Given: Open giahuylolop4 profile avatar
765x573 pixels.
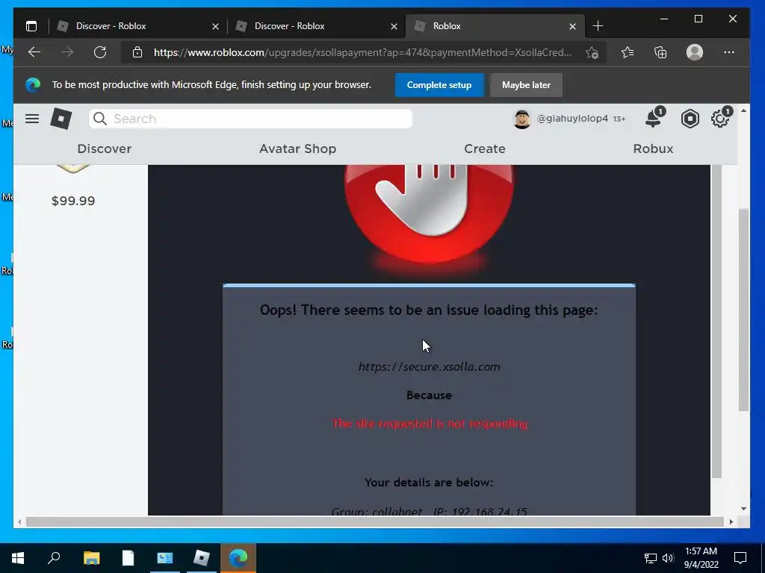Looking at the screenshot, I should coord(521,119).
